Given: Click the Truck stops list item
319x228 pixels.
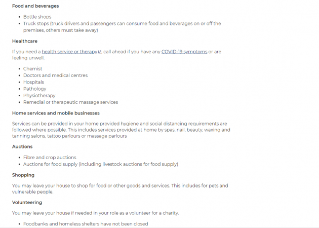Looking at the screenshot, I should pos(122,27).
